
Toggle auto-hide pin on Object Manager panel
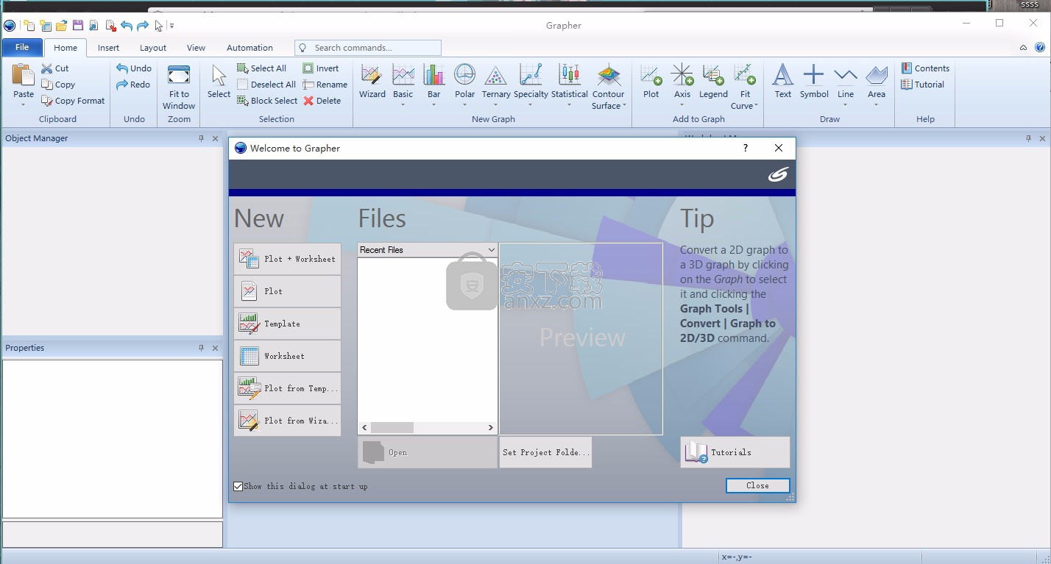coord(201,138)
